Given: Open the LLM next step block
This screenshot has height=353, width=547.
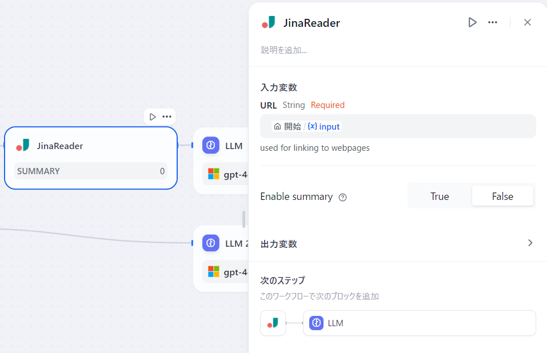Looking at the screenshot, I should (x=419, y=323).
